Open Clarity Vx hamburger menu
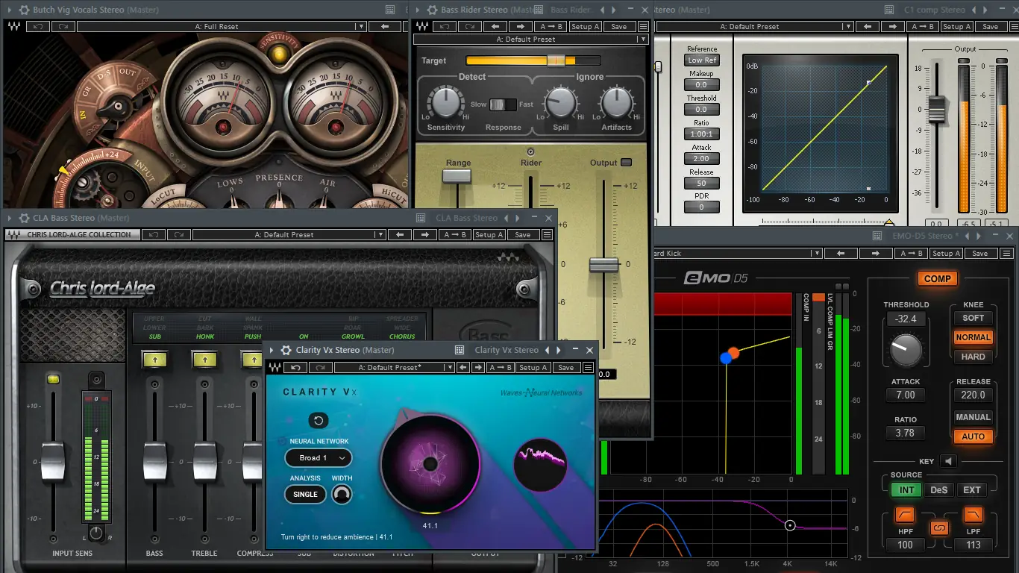The image size is (1019, 573). [x=589, y=367]
